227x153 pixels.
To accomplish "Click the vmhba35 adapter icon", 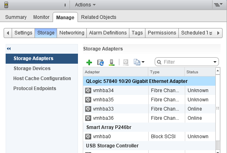I will (x=88, y=100).
